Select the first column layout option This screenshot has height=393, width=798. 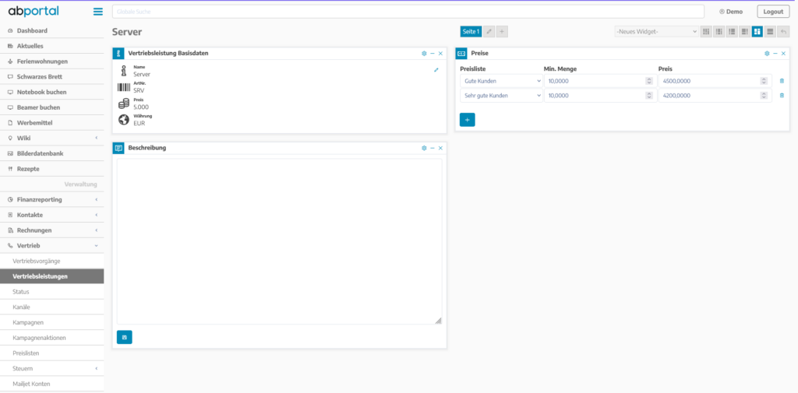click(x=706, y=31)
